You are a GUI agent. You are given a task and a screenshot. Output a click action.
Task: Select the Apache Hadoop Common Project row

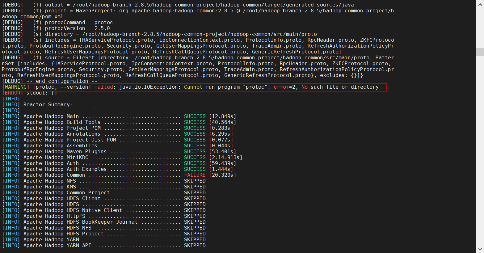[x=104, y=193]
